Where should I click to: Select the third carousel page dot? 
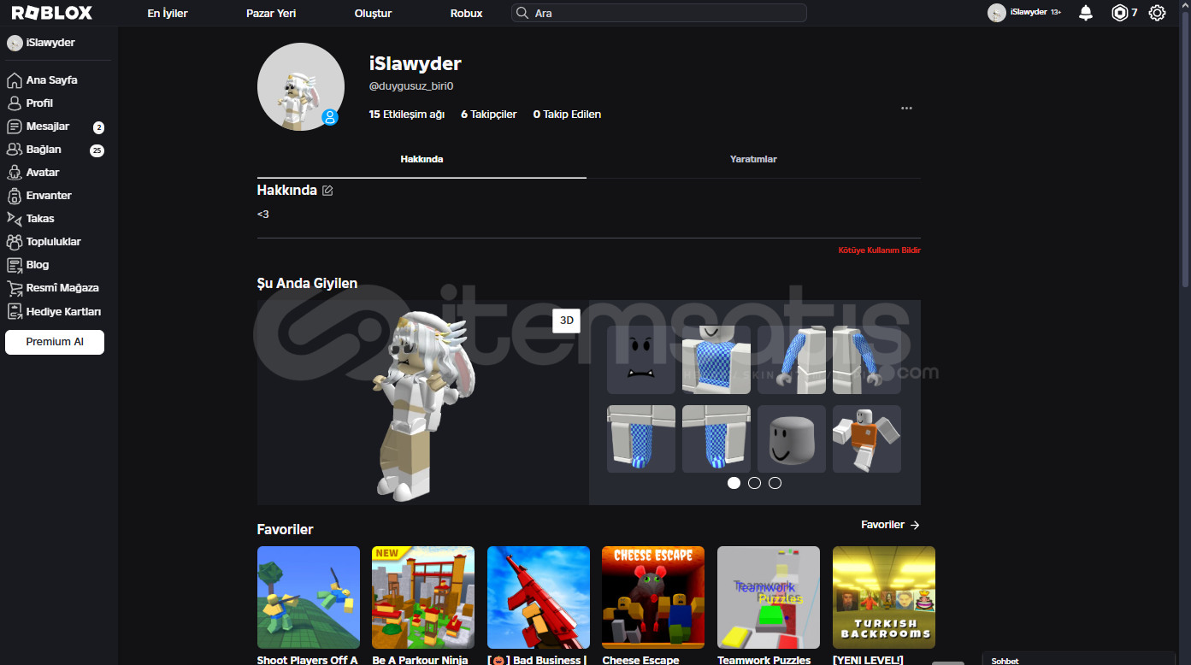pyautogui.click(x=775, y=483)
